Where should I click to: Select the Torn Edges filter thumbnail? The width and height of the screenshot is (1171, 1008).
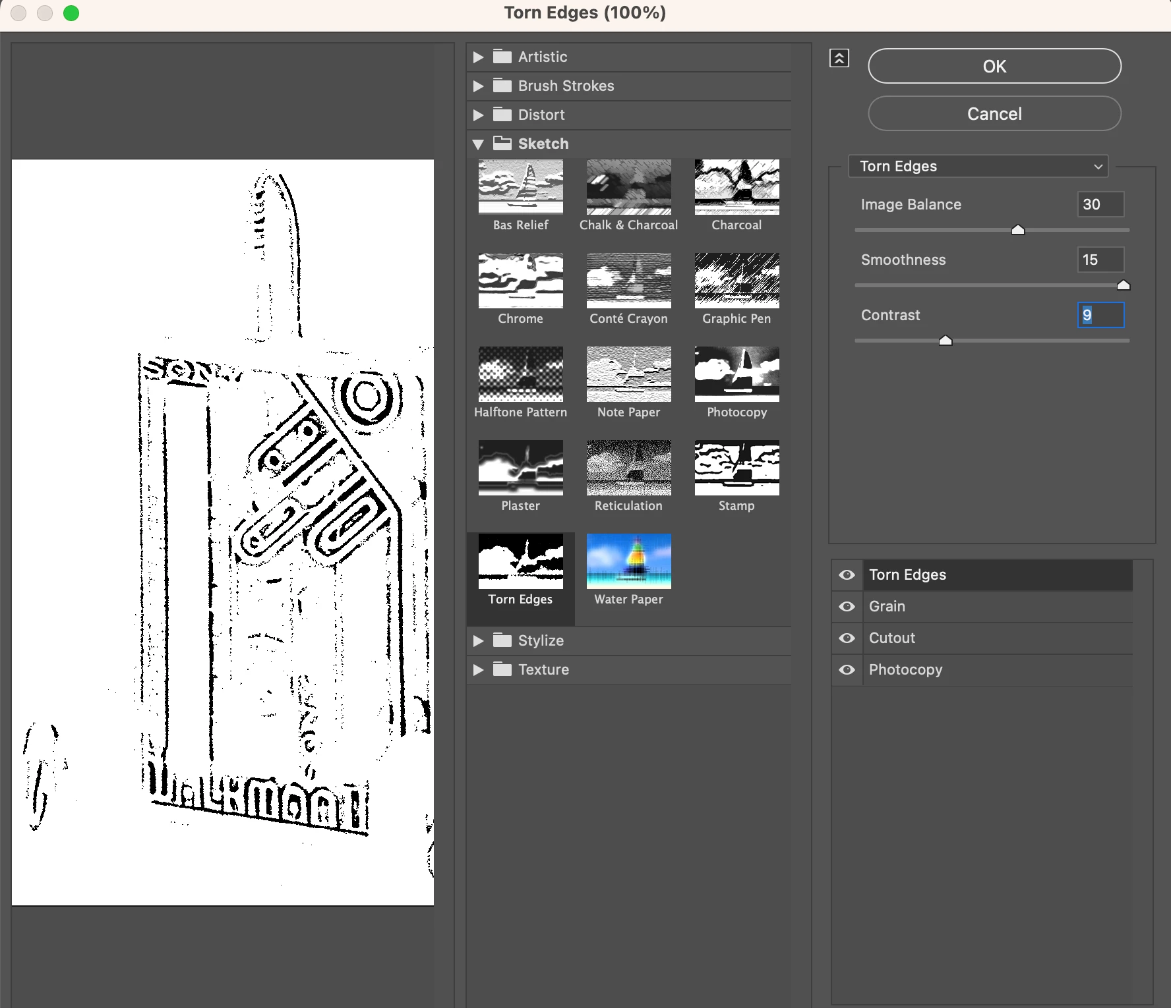pyautogui.click(x=521, y=561)
